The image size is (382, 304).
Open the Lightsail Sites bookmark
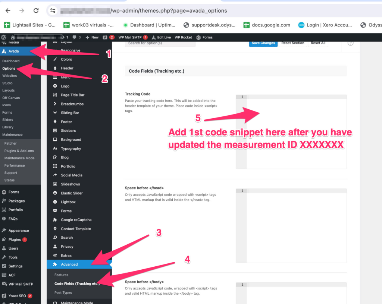click(30, 25)
